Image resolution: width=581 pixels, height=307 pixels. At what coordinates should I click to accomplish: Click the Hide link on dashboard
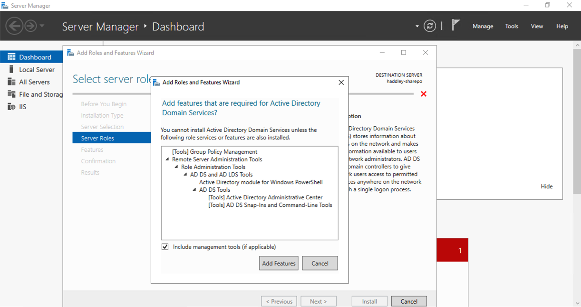point(547,186)
